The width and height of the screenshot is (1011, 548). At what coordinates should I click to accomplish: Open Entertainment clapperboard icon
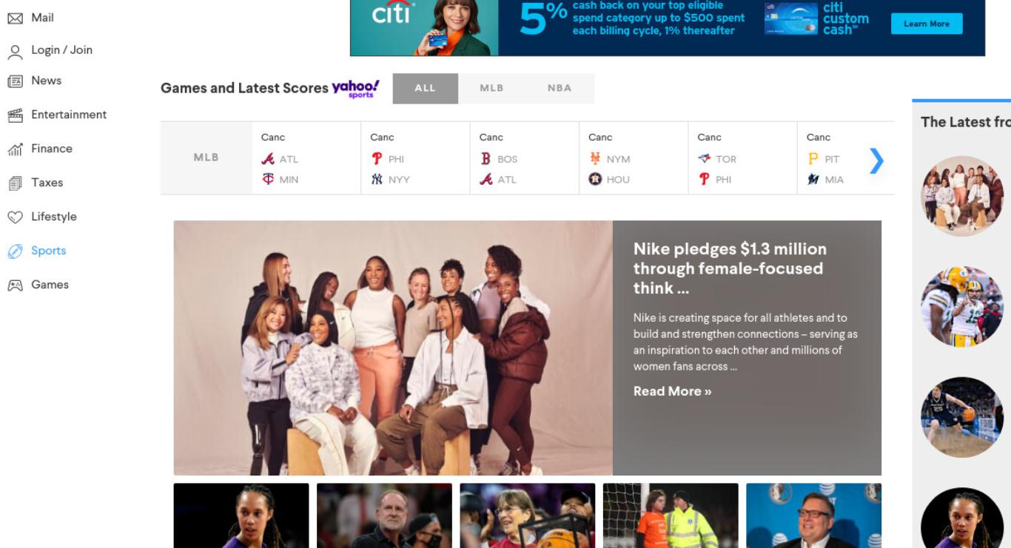[x=15, y=115]
